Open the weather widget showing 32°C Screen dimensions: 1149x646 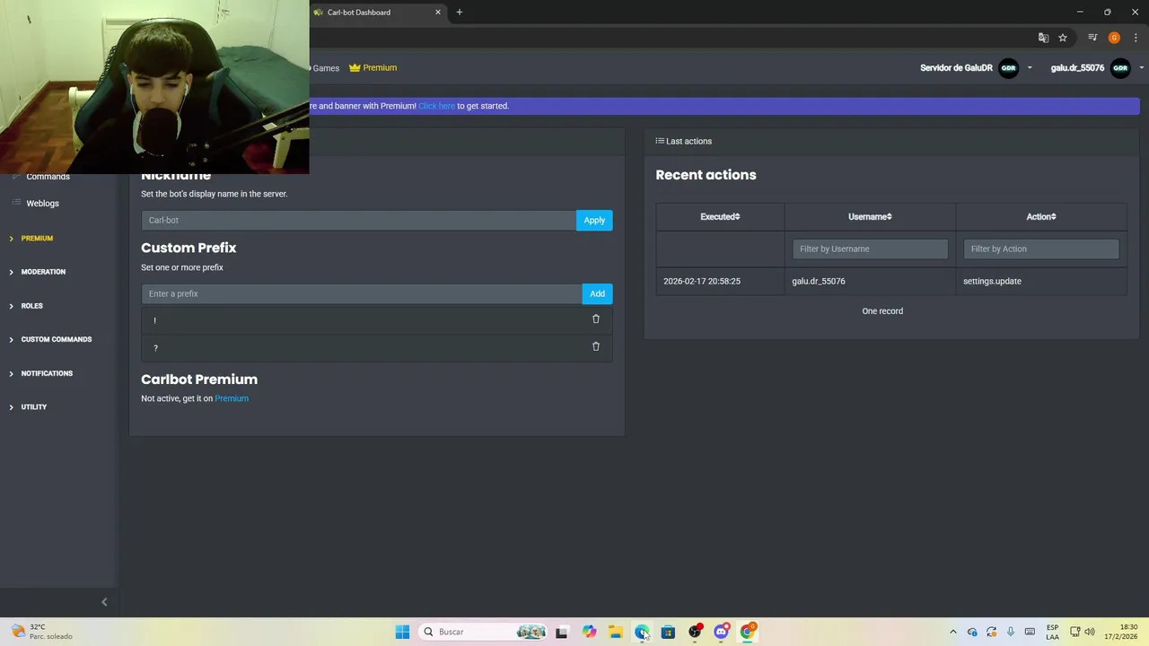click(x=40, y=632)
